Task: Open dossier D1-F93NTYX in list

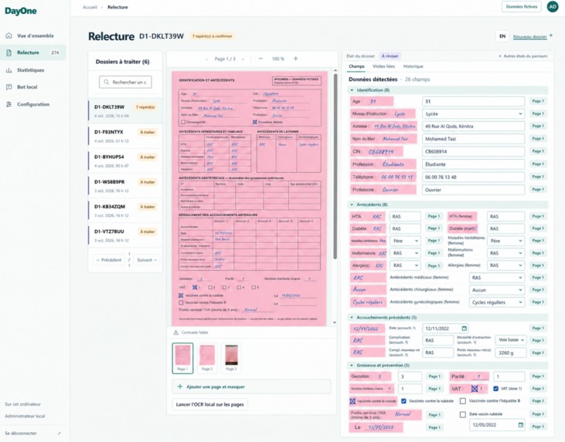Action: tap(125, 136)
